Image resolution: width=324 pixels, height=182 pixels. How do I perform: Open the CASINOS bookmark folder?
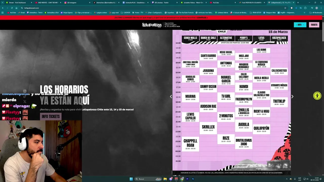click(126, 13)
